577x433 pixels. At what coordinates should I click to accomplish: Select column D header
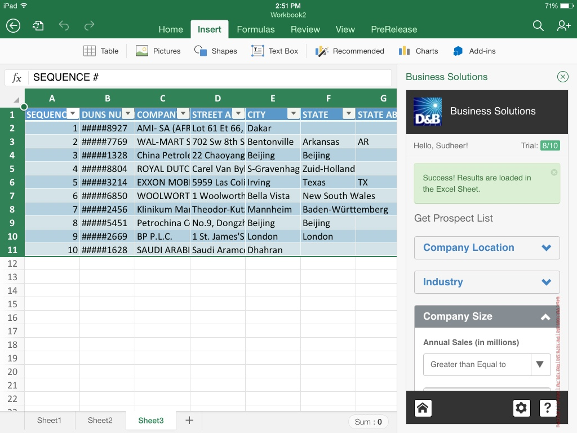pos(218,98)
